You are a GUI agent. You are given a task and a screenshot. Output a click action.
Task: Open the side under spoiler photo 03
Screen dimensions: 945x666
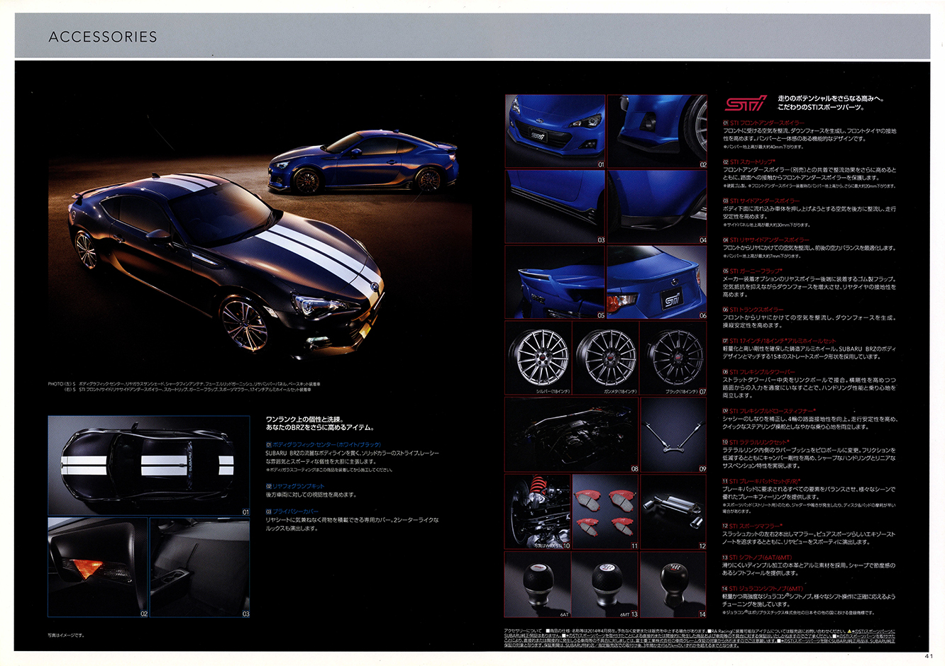pos(555,207)
